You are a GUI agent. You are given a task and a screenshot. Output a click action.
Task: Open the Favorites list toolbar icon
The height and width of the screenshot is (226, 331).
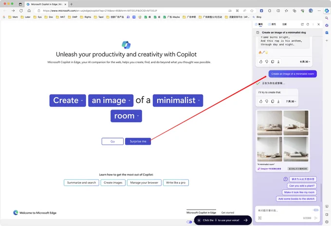point(286,11)
